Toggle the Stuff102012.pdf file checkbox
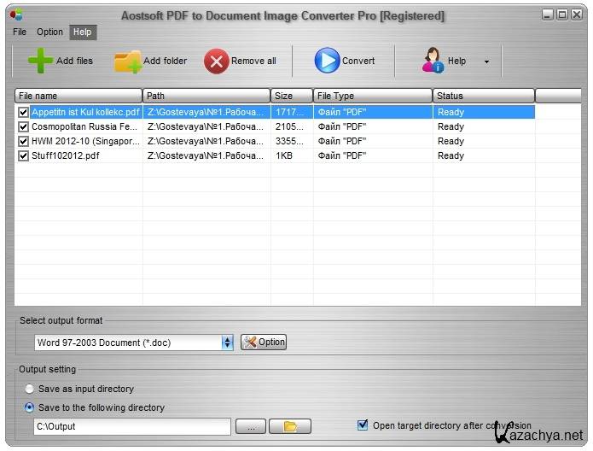This screenshot has width=593, height=451. point(24,155)
